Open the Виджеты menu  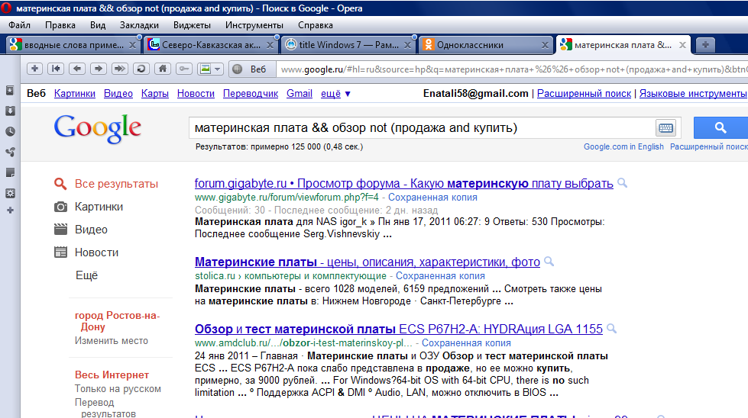(x=192, y=24)
